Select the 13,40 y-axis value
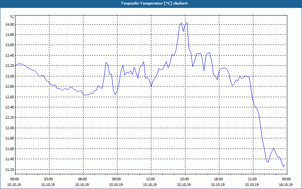Viewport: 302px width, 189px height. (9, 55)
